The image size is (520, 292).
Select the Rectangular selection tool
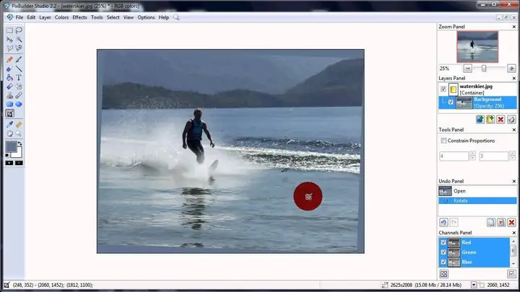point(9,30)
